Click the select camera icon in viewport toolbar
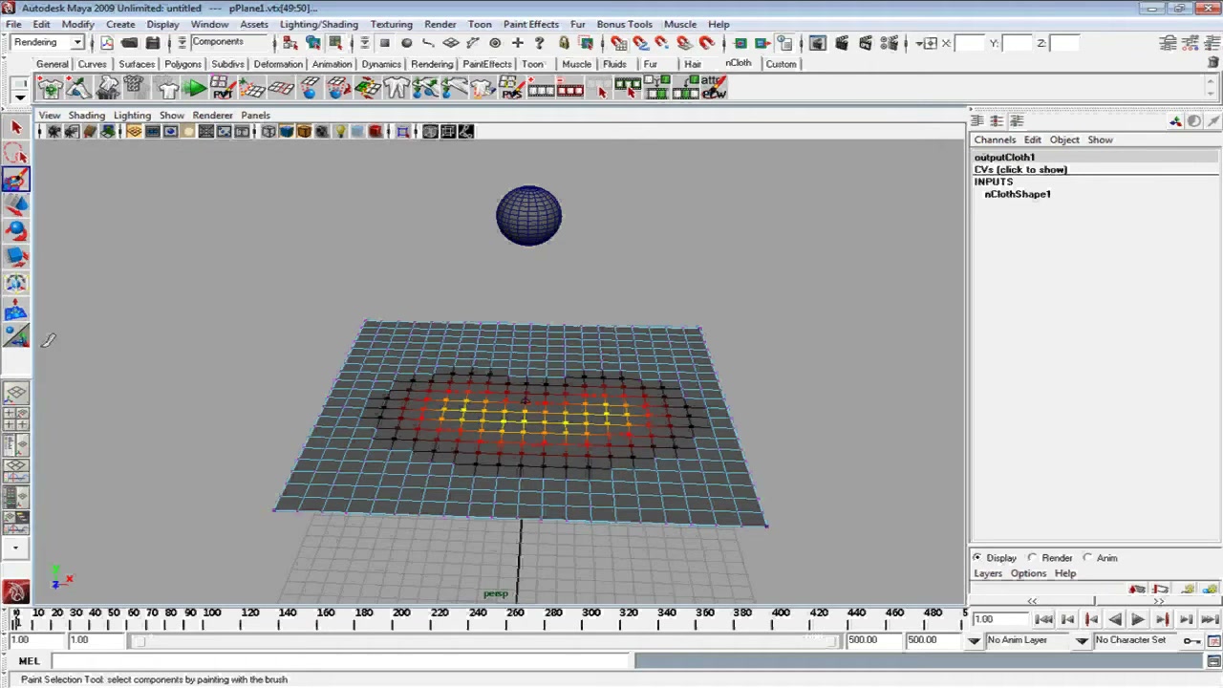The width and height of the screenshot is (1223, 688). point(54,132)
